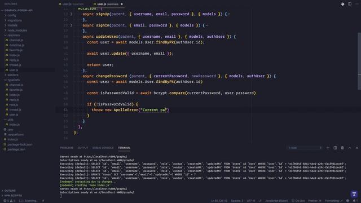Open thread.js in the resolvers folder
The height and width of the screenshot is (203, 361).
(x=15, y=65)
